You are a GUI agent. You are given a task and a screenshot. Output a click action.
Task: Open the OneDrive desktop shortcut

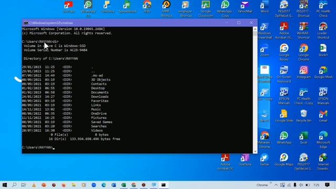coord(108,7)
